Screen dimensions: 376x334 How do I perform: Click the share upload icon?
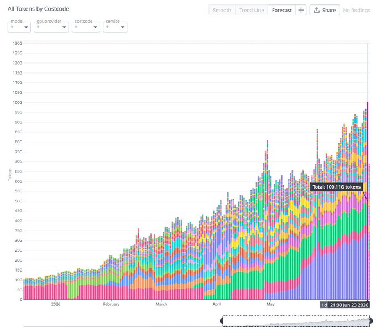tap(317, 10)
